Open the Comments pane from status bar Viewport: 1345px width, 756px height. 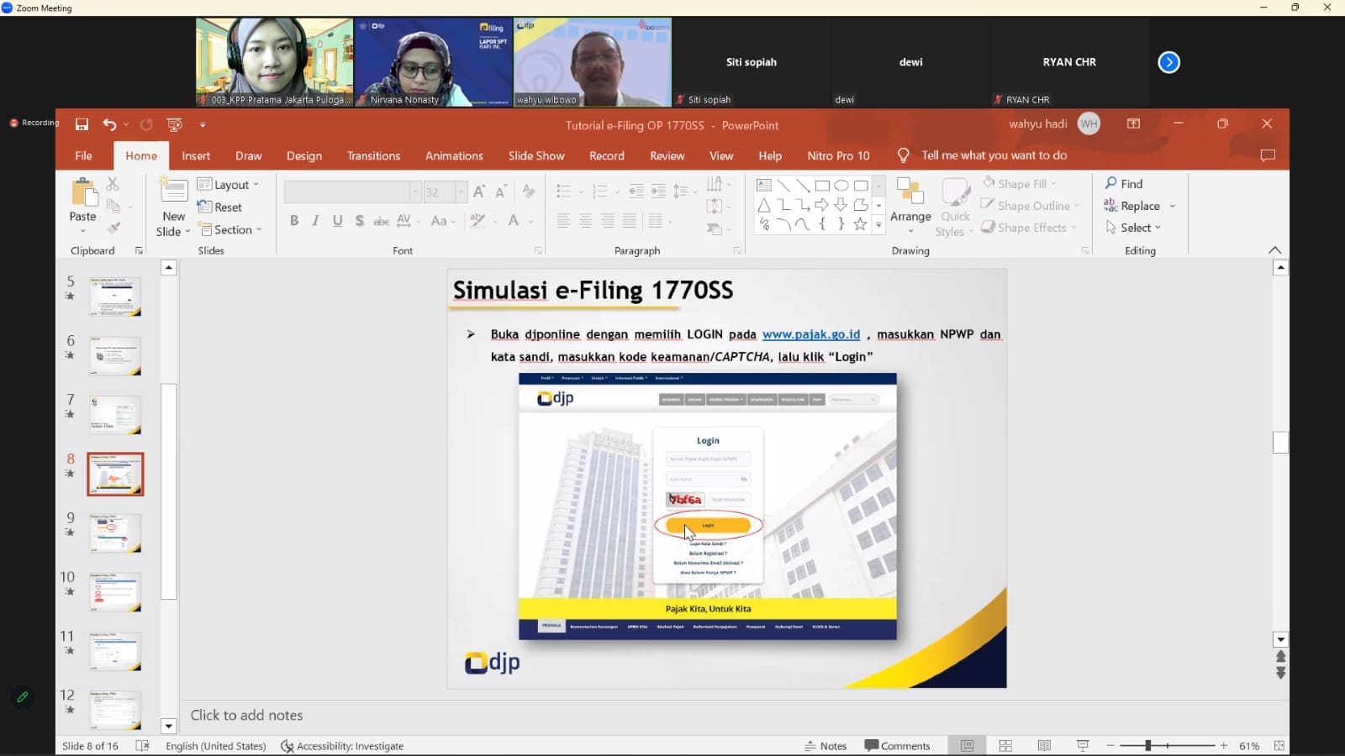pos(897,746)
